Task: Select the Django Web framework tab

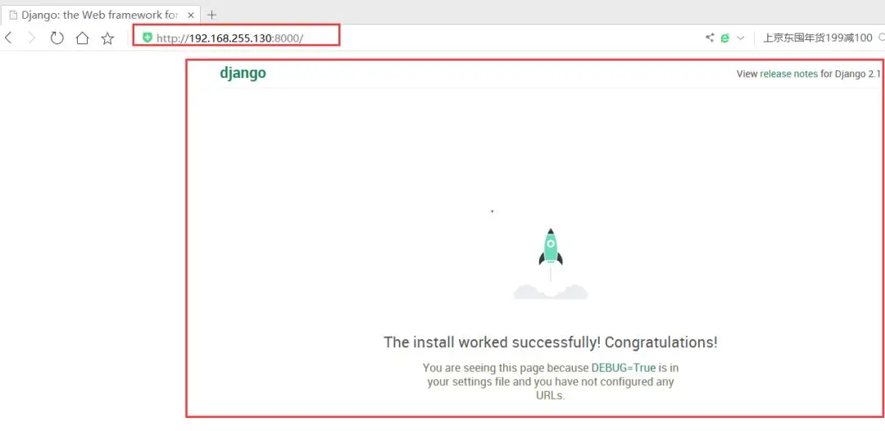Action: coord(101,15)
